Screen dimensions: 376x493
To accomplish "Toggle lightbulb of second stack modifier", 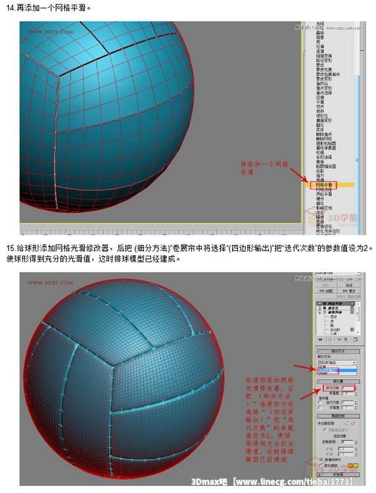I will click(x=320, y=308).
